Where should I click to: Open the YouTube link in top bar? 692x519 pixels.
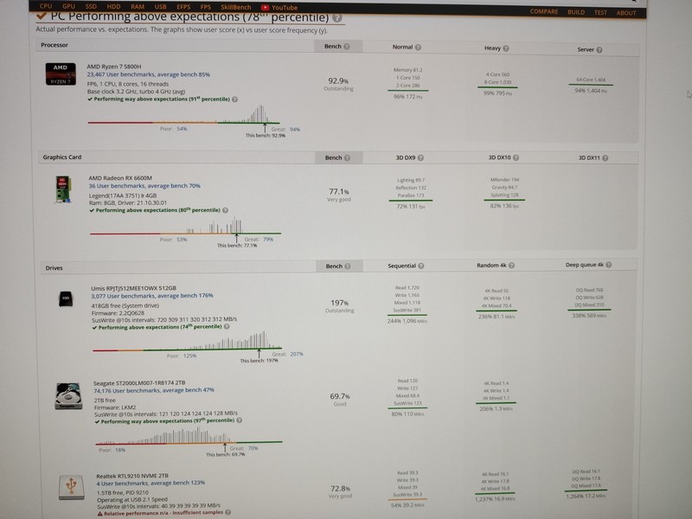tap(279, 8)
